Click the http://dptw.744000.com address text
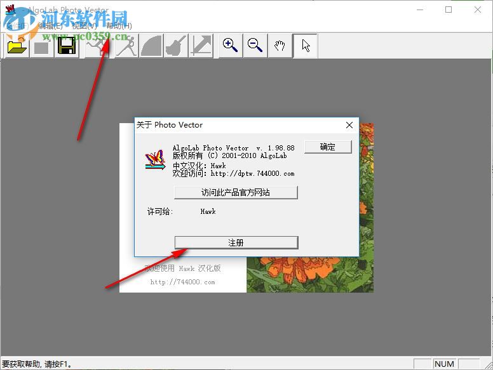This screenshot has width=493, height=370. (x=252, y=173)
